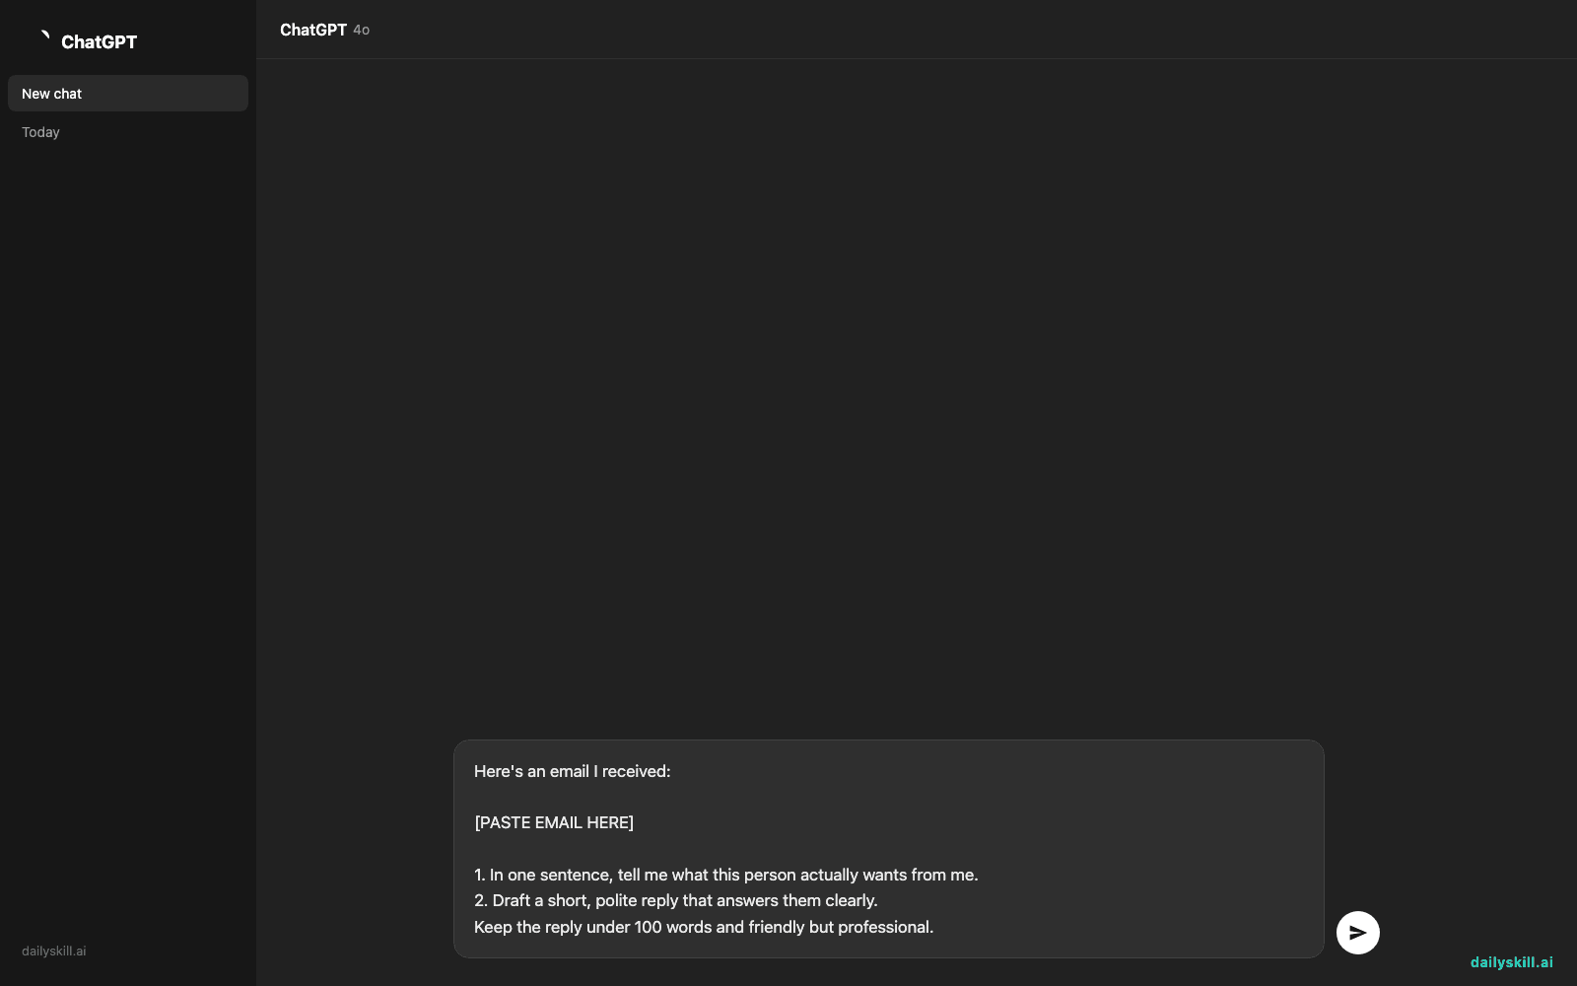Click the ChatGPT title text in sidebar
Viewport: 1577px width, 986px height.
pyautogui.click(x=99, y=41)
